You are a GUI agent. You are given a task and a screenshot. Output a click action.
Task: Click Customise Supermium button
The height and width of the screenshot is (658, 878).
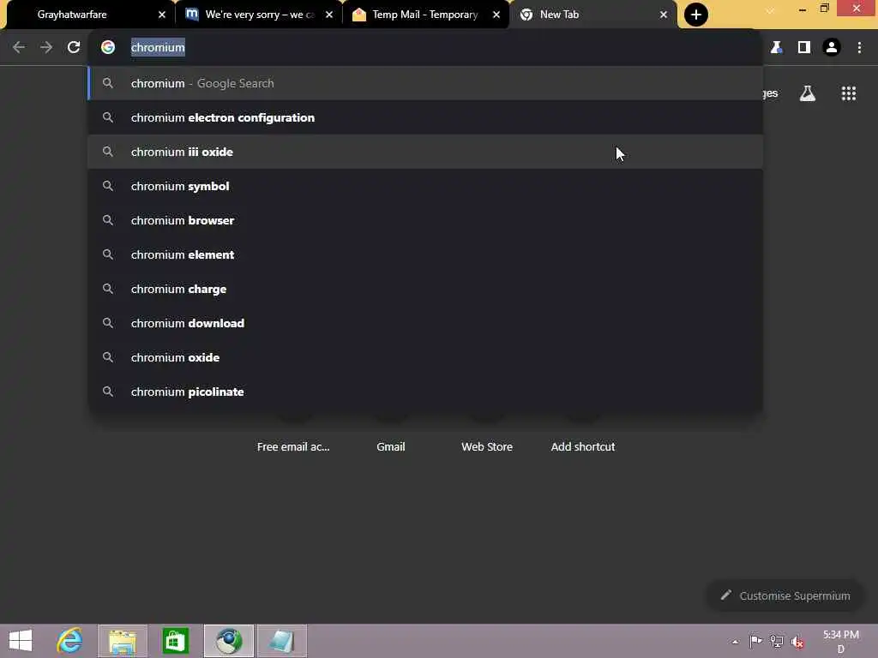coord(785,596)
